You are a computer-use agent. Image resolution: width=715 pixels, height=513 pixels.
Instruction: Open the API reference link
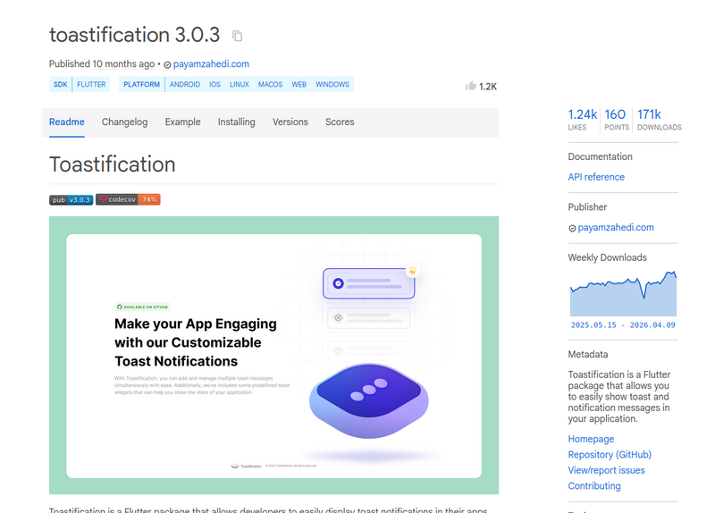pyautogui.click(x=596, y=177)
